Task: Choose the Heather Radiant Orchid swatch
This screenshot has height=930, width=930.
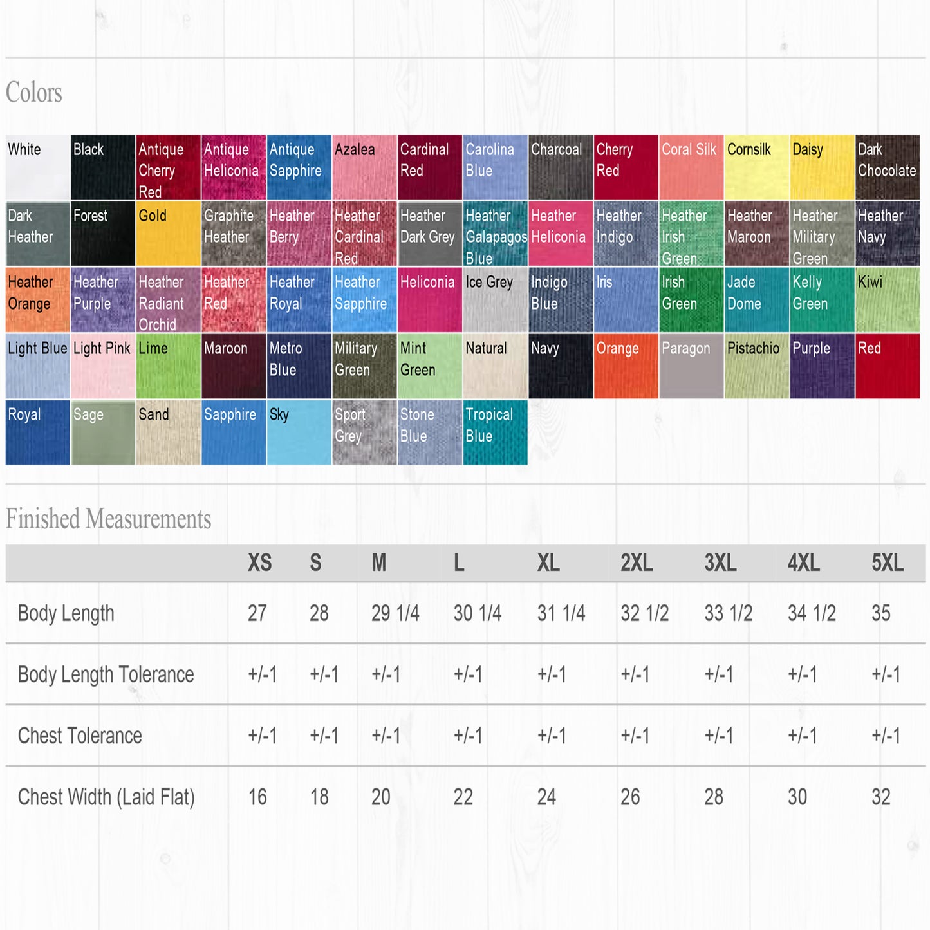Action: (x=168, y=300)
